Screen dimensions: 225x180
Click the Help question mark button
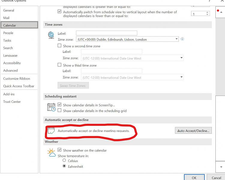(210, 1)
